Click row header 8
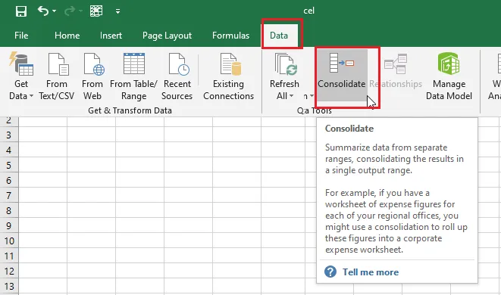 pos(9,210)
